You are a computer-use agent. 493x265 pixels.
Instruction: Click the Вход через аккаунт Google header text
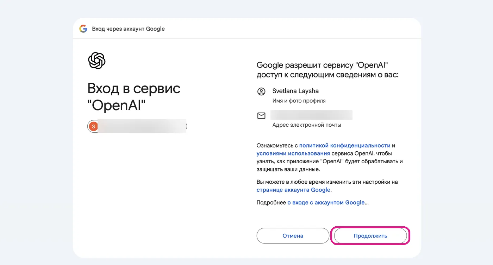pos(129,29)
